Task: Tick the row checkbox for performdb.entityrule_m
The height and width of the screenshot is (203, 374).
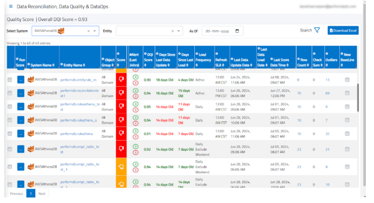Action: coord(10,80)
